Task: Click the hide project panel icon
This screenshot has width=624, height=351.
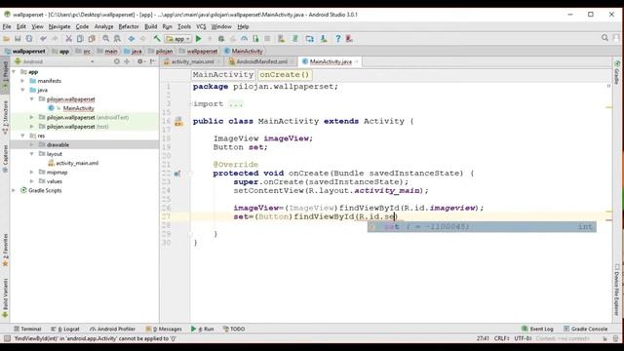Action: [x=152, y=61]
